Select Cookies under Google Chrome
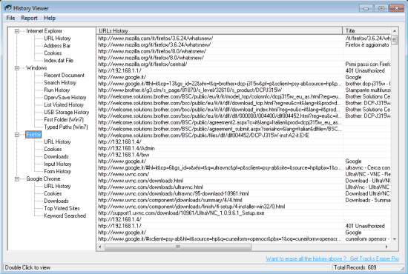 pos(53,194)
